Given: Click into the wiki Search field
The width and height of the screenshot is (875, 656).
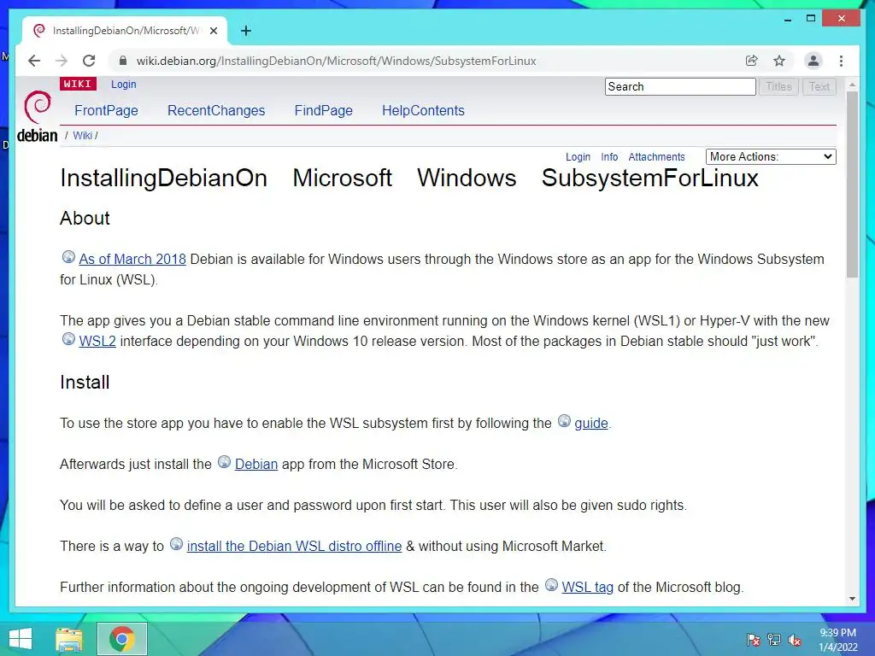Looking at the screenshot, I should click(680, 86).
